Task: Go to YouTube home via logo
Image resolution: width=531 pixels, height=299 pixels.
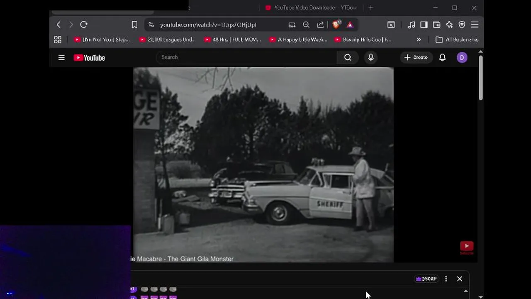Action: tap(89, 58)
